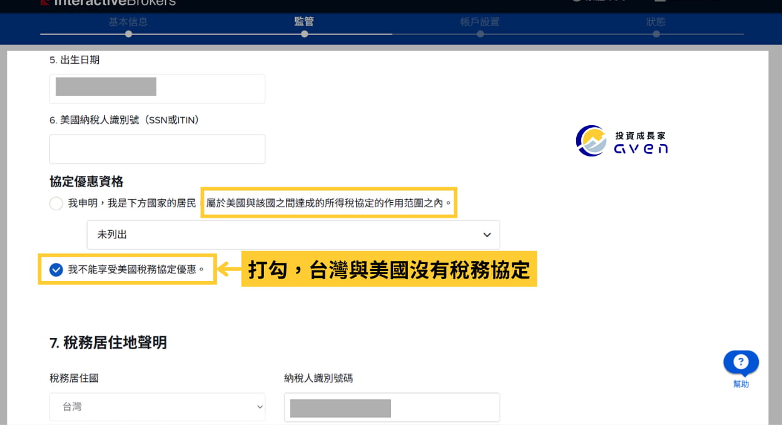Click the 7. 稅務居住地聲明 heading

[x=108, y=342]
